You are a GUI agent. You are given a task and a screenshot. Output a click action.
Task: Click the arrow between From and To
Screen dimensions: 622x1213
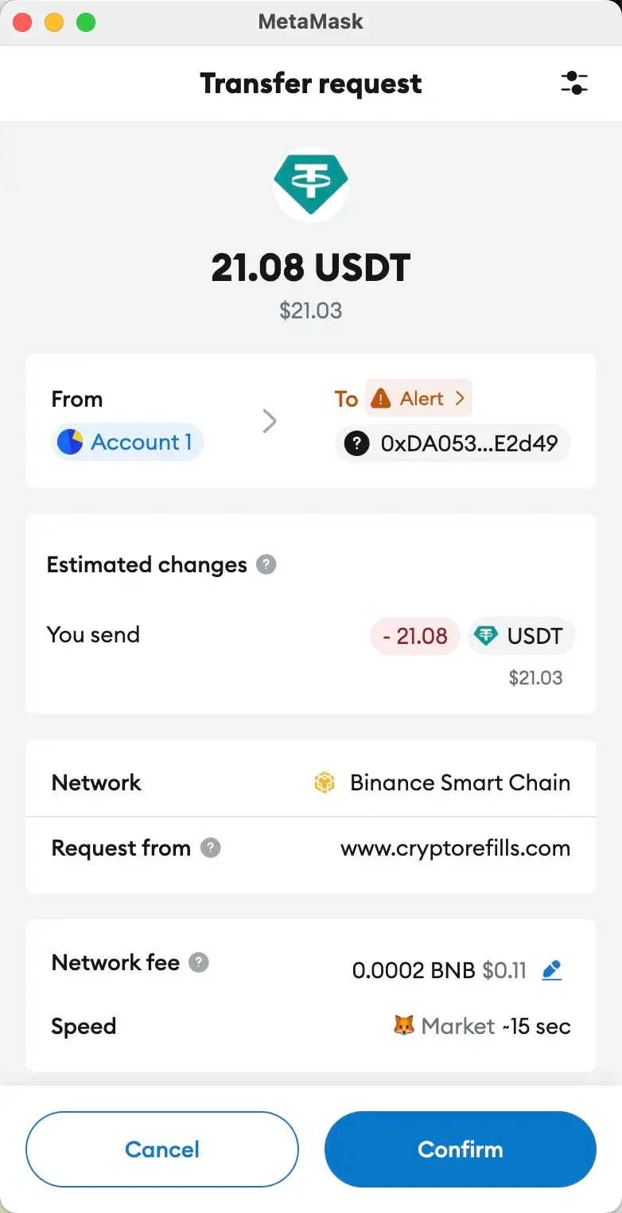point(270,420)
